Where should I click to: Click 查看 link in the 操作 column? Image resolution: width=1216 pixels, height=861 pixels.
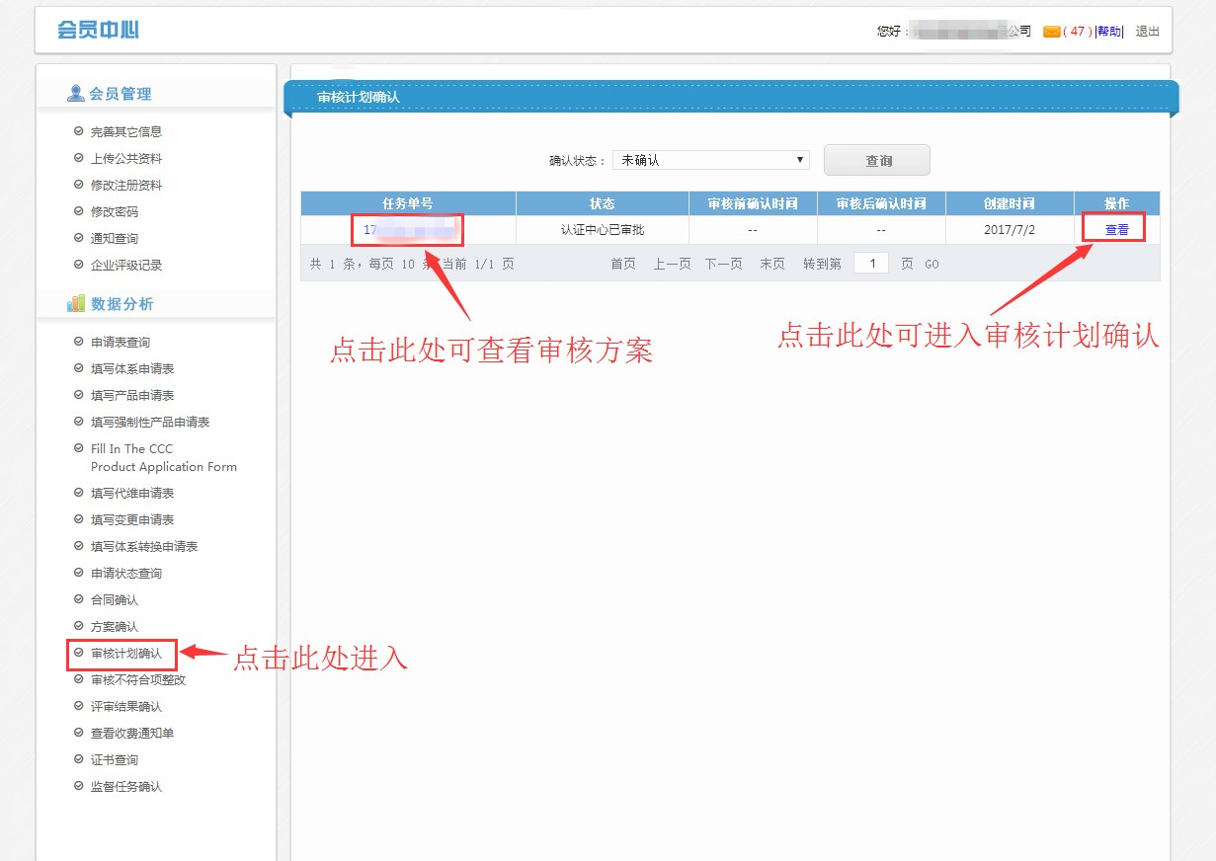[1116, 230]
